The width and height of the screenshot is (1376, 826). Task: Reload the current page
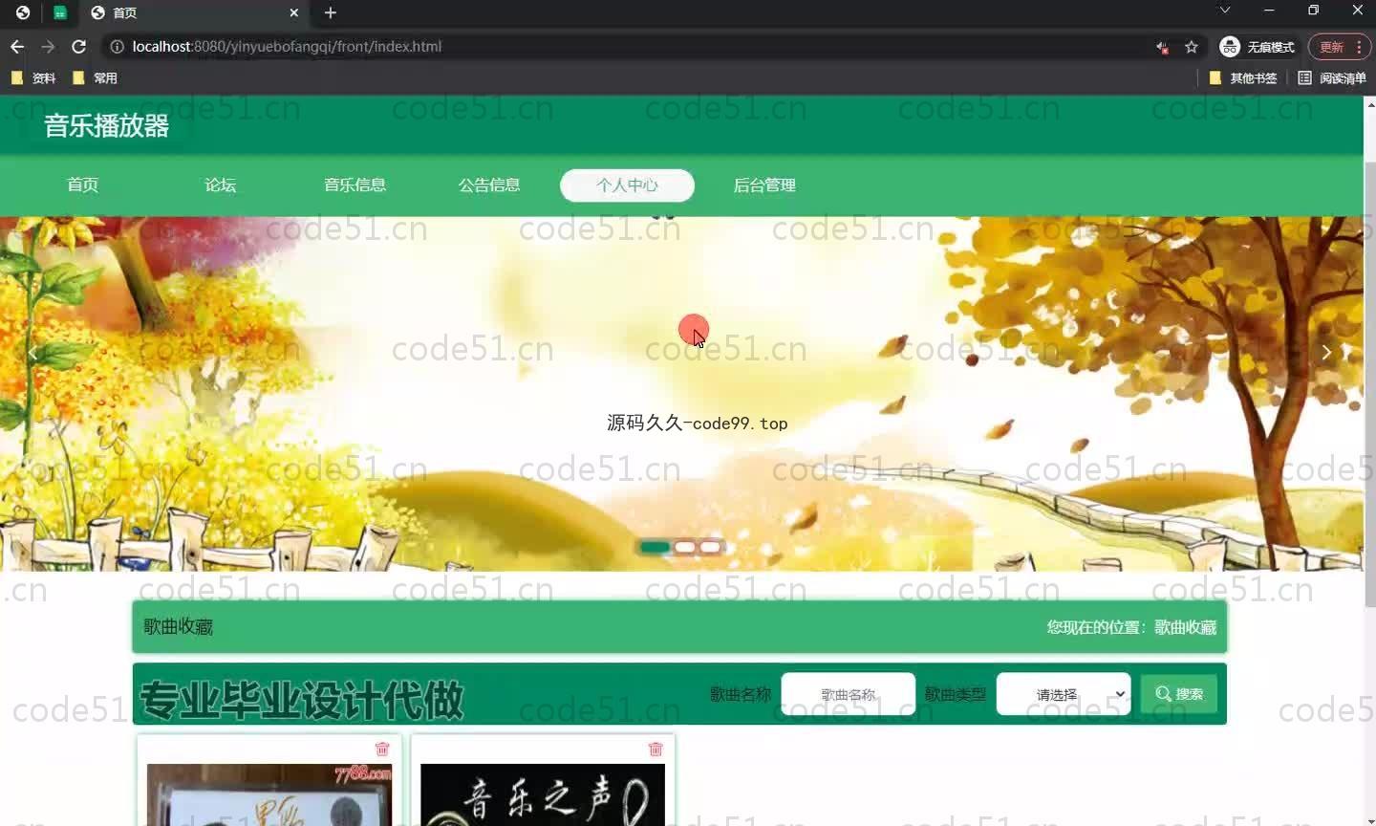click(x=79, y=46)
